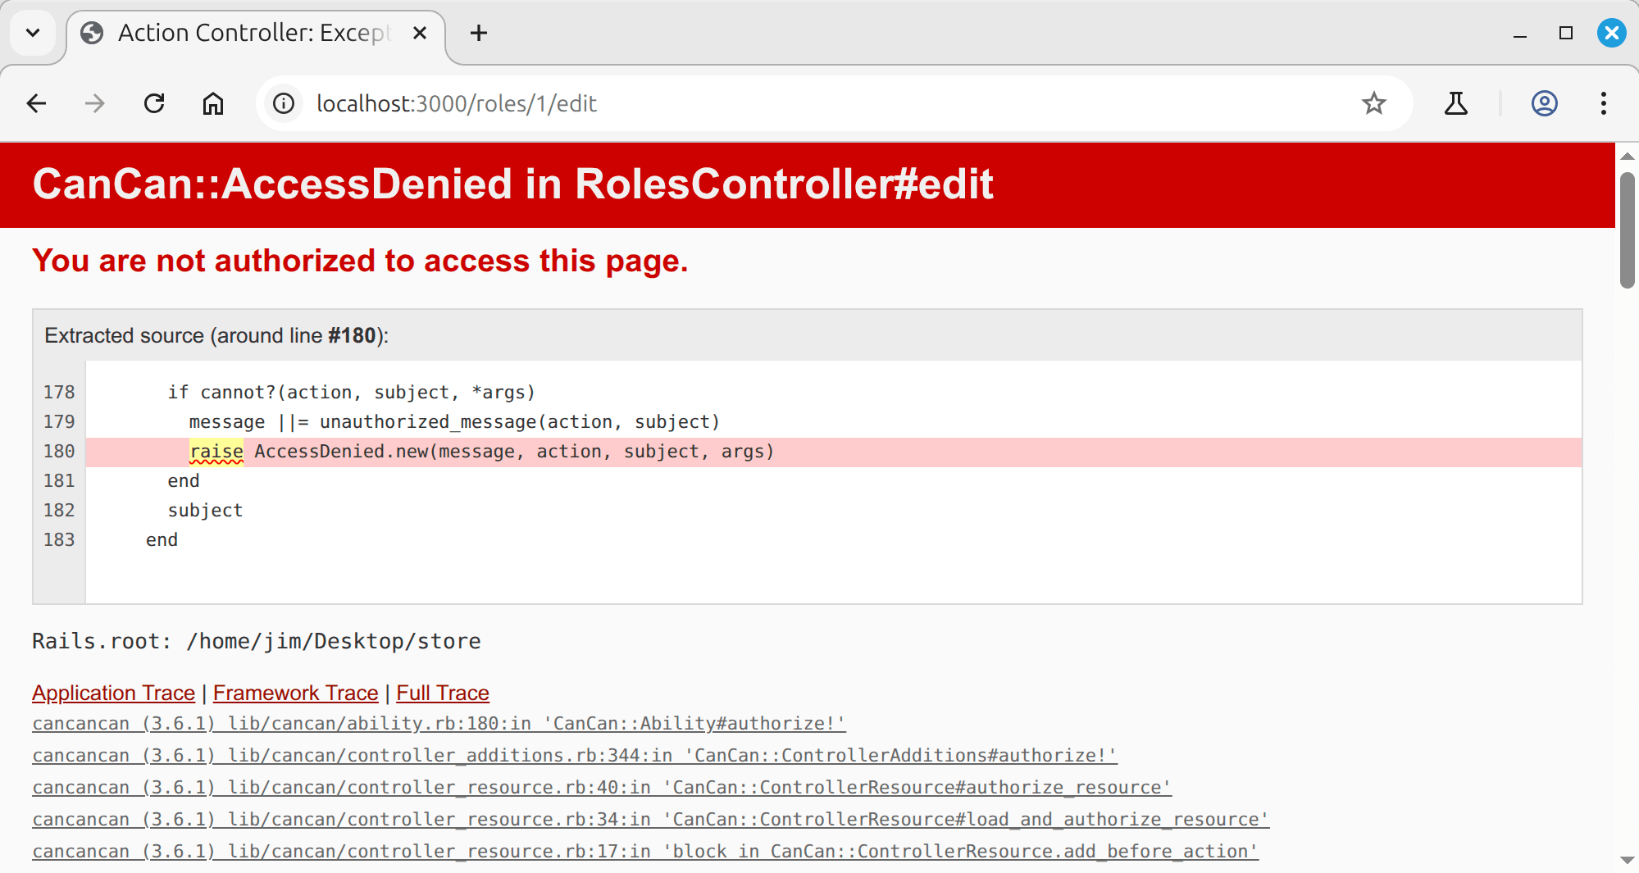Open trace line controller_additions.rb:344
This screenshot has height=873, width=1639.
575,755
